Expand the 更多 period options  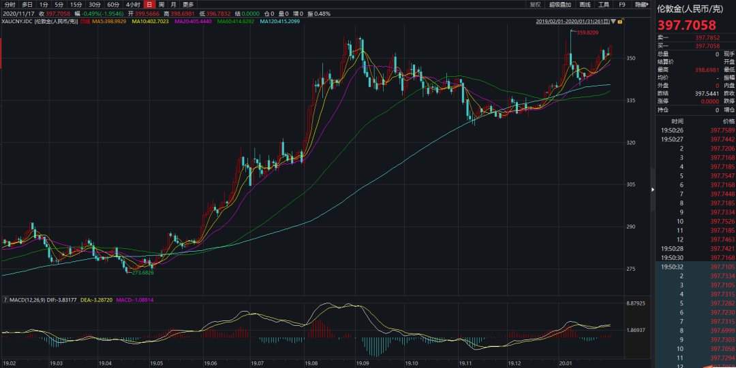click(x=188, y=4)
